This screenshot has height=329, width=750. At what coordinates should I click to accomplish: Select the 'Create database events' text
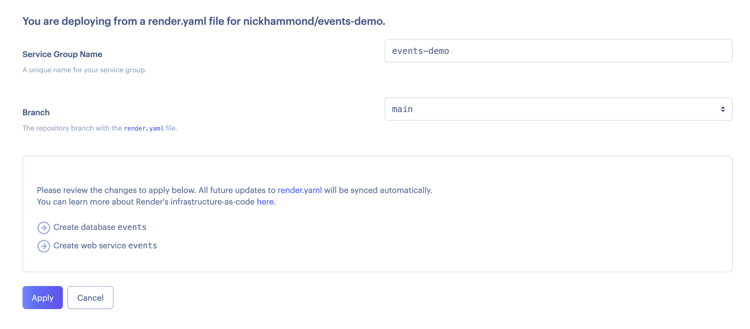100,227
